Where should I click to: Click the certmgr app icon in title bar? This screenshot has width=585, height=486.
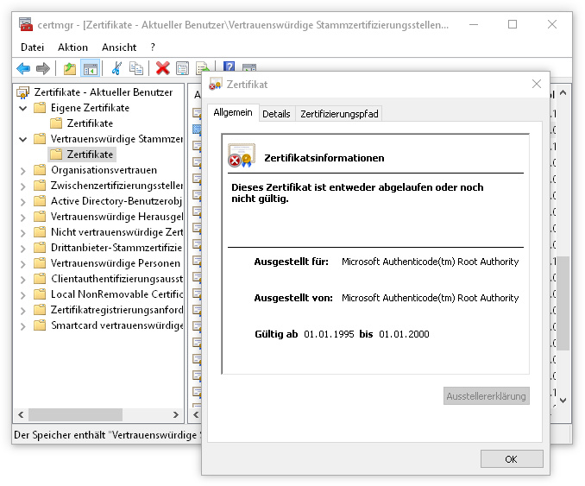(26, 25)
